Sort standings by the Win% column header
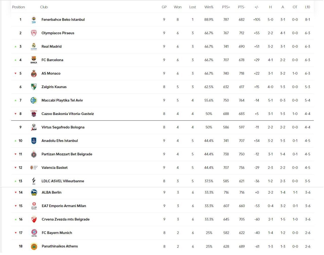 [x=209, y=7]
